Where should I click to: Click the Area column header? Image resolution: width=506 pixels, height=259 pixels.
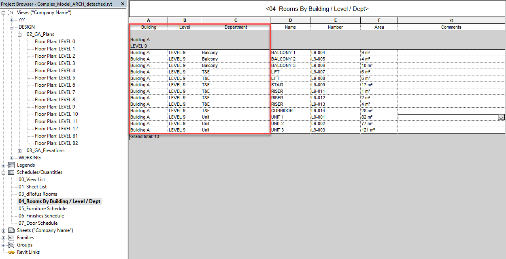pos(379,27)
